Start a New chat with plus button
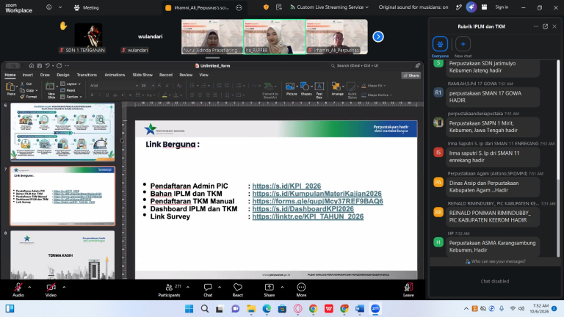Screen dimensions: 564x317 click(463, 47)
